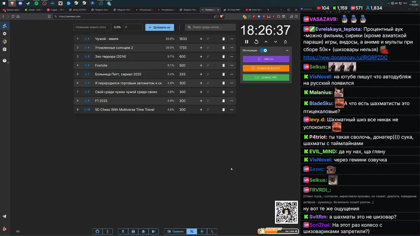Screen dimensions: 420x236
Task: Open the wheel page in sidebar
Action: pyautogui.click(x=5, y=42)
